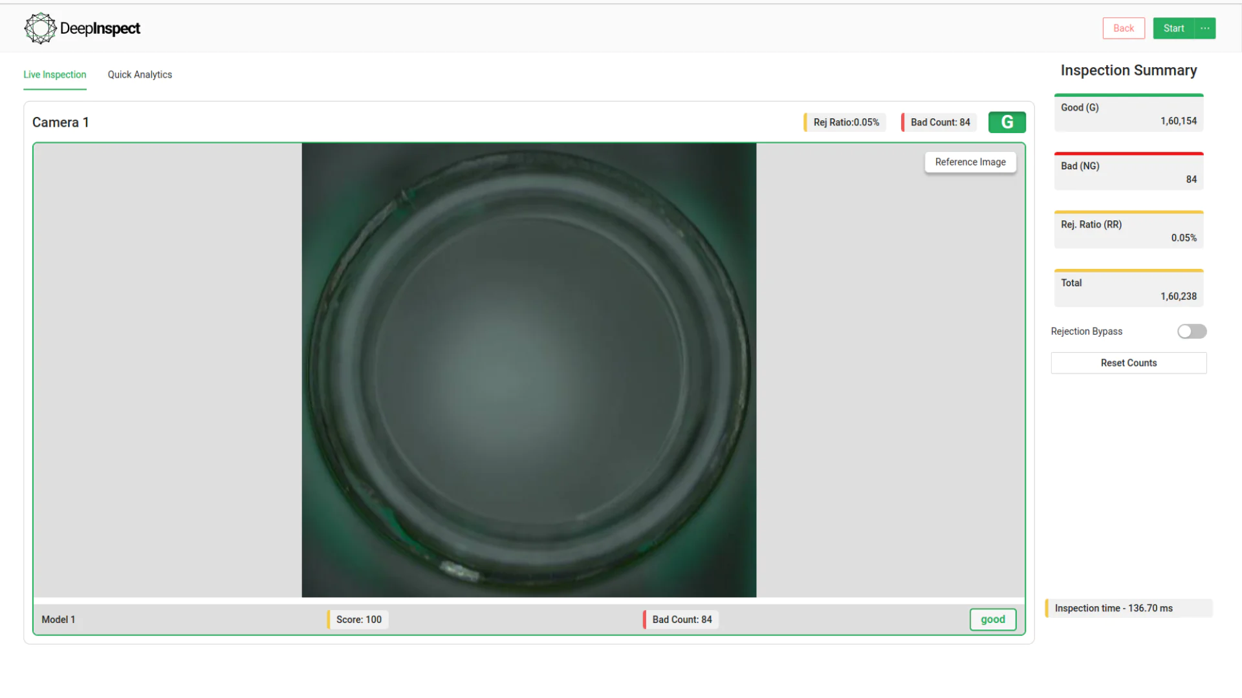Toggle the Reference Image overlay
This screenshot has height=698, width=1242.
[970, 162]
